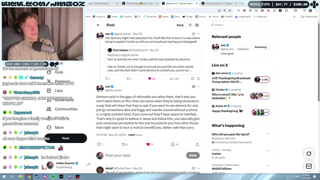Open the reader view icon beside Reply
Viewport: 320px width, 180px height.
(197, 25)
